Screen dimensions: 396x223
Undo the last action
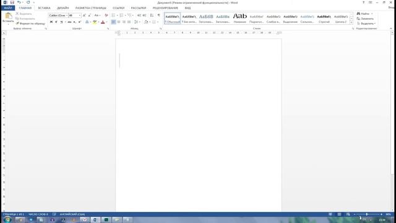click(19, 2)
